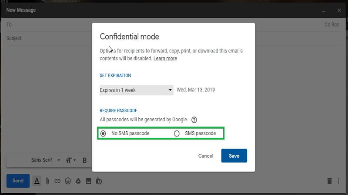Open the emoji picker icon

67,181
